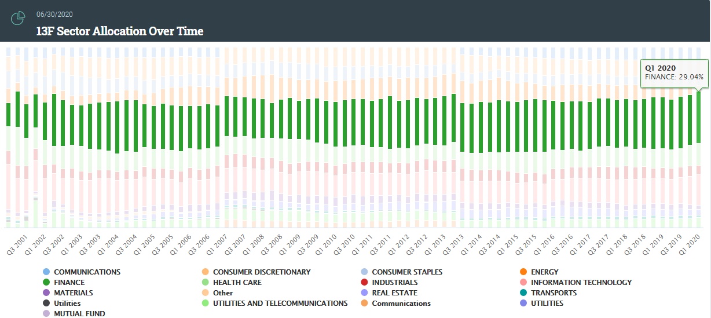This screenshot has height=318, width=711.
Task: Toggle COMMUNICATIONS legend entry
Action: [x=87, y=272]
